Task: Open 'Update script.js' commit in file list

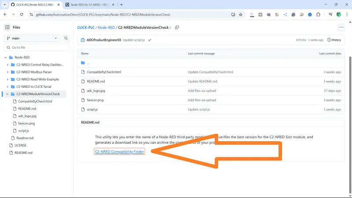Action: [x=199, y=110]
